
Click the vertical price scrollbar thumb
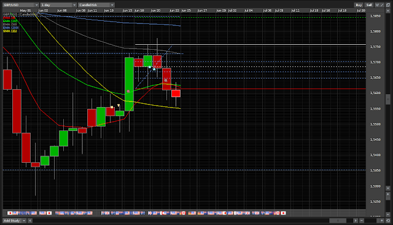pyautogui.click(x=388, y=100)
